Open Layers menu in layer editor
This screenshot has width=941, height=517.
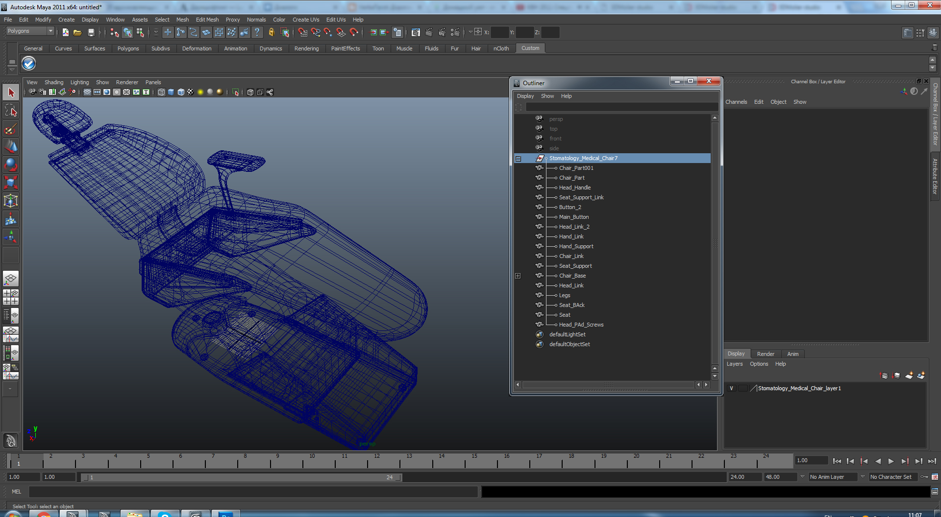(x=735, y=364)
